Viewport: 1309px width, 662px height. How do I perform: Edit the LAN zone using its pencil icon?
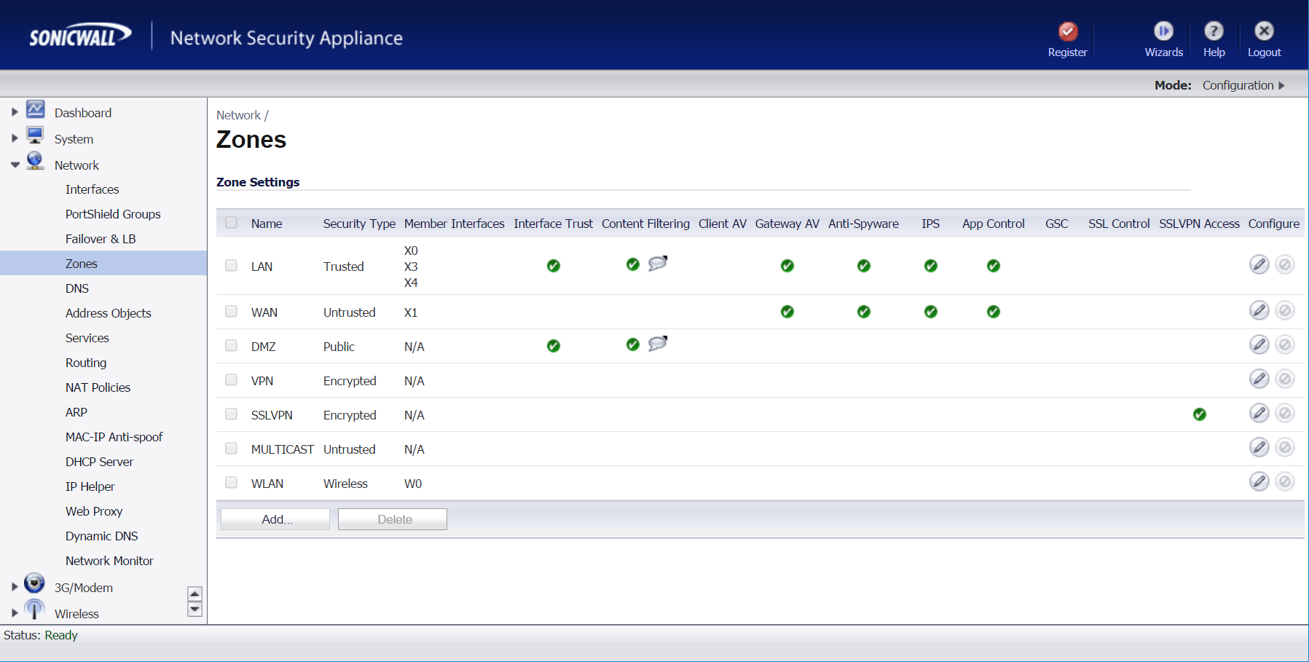[x=1259, y=264]
